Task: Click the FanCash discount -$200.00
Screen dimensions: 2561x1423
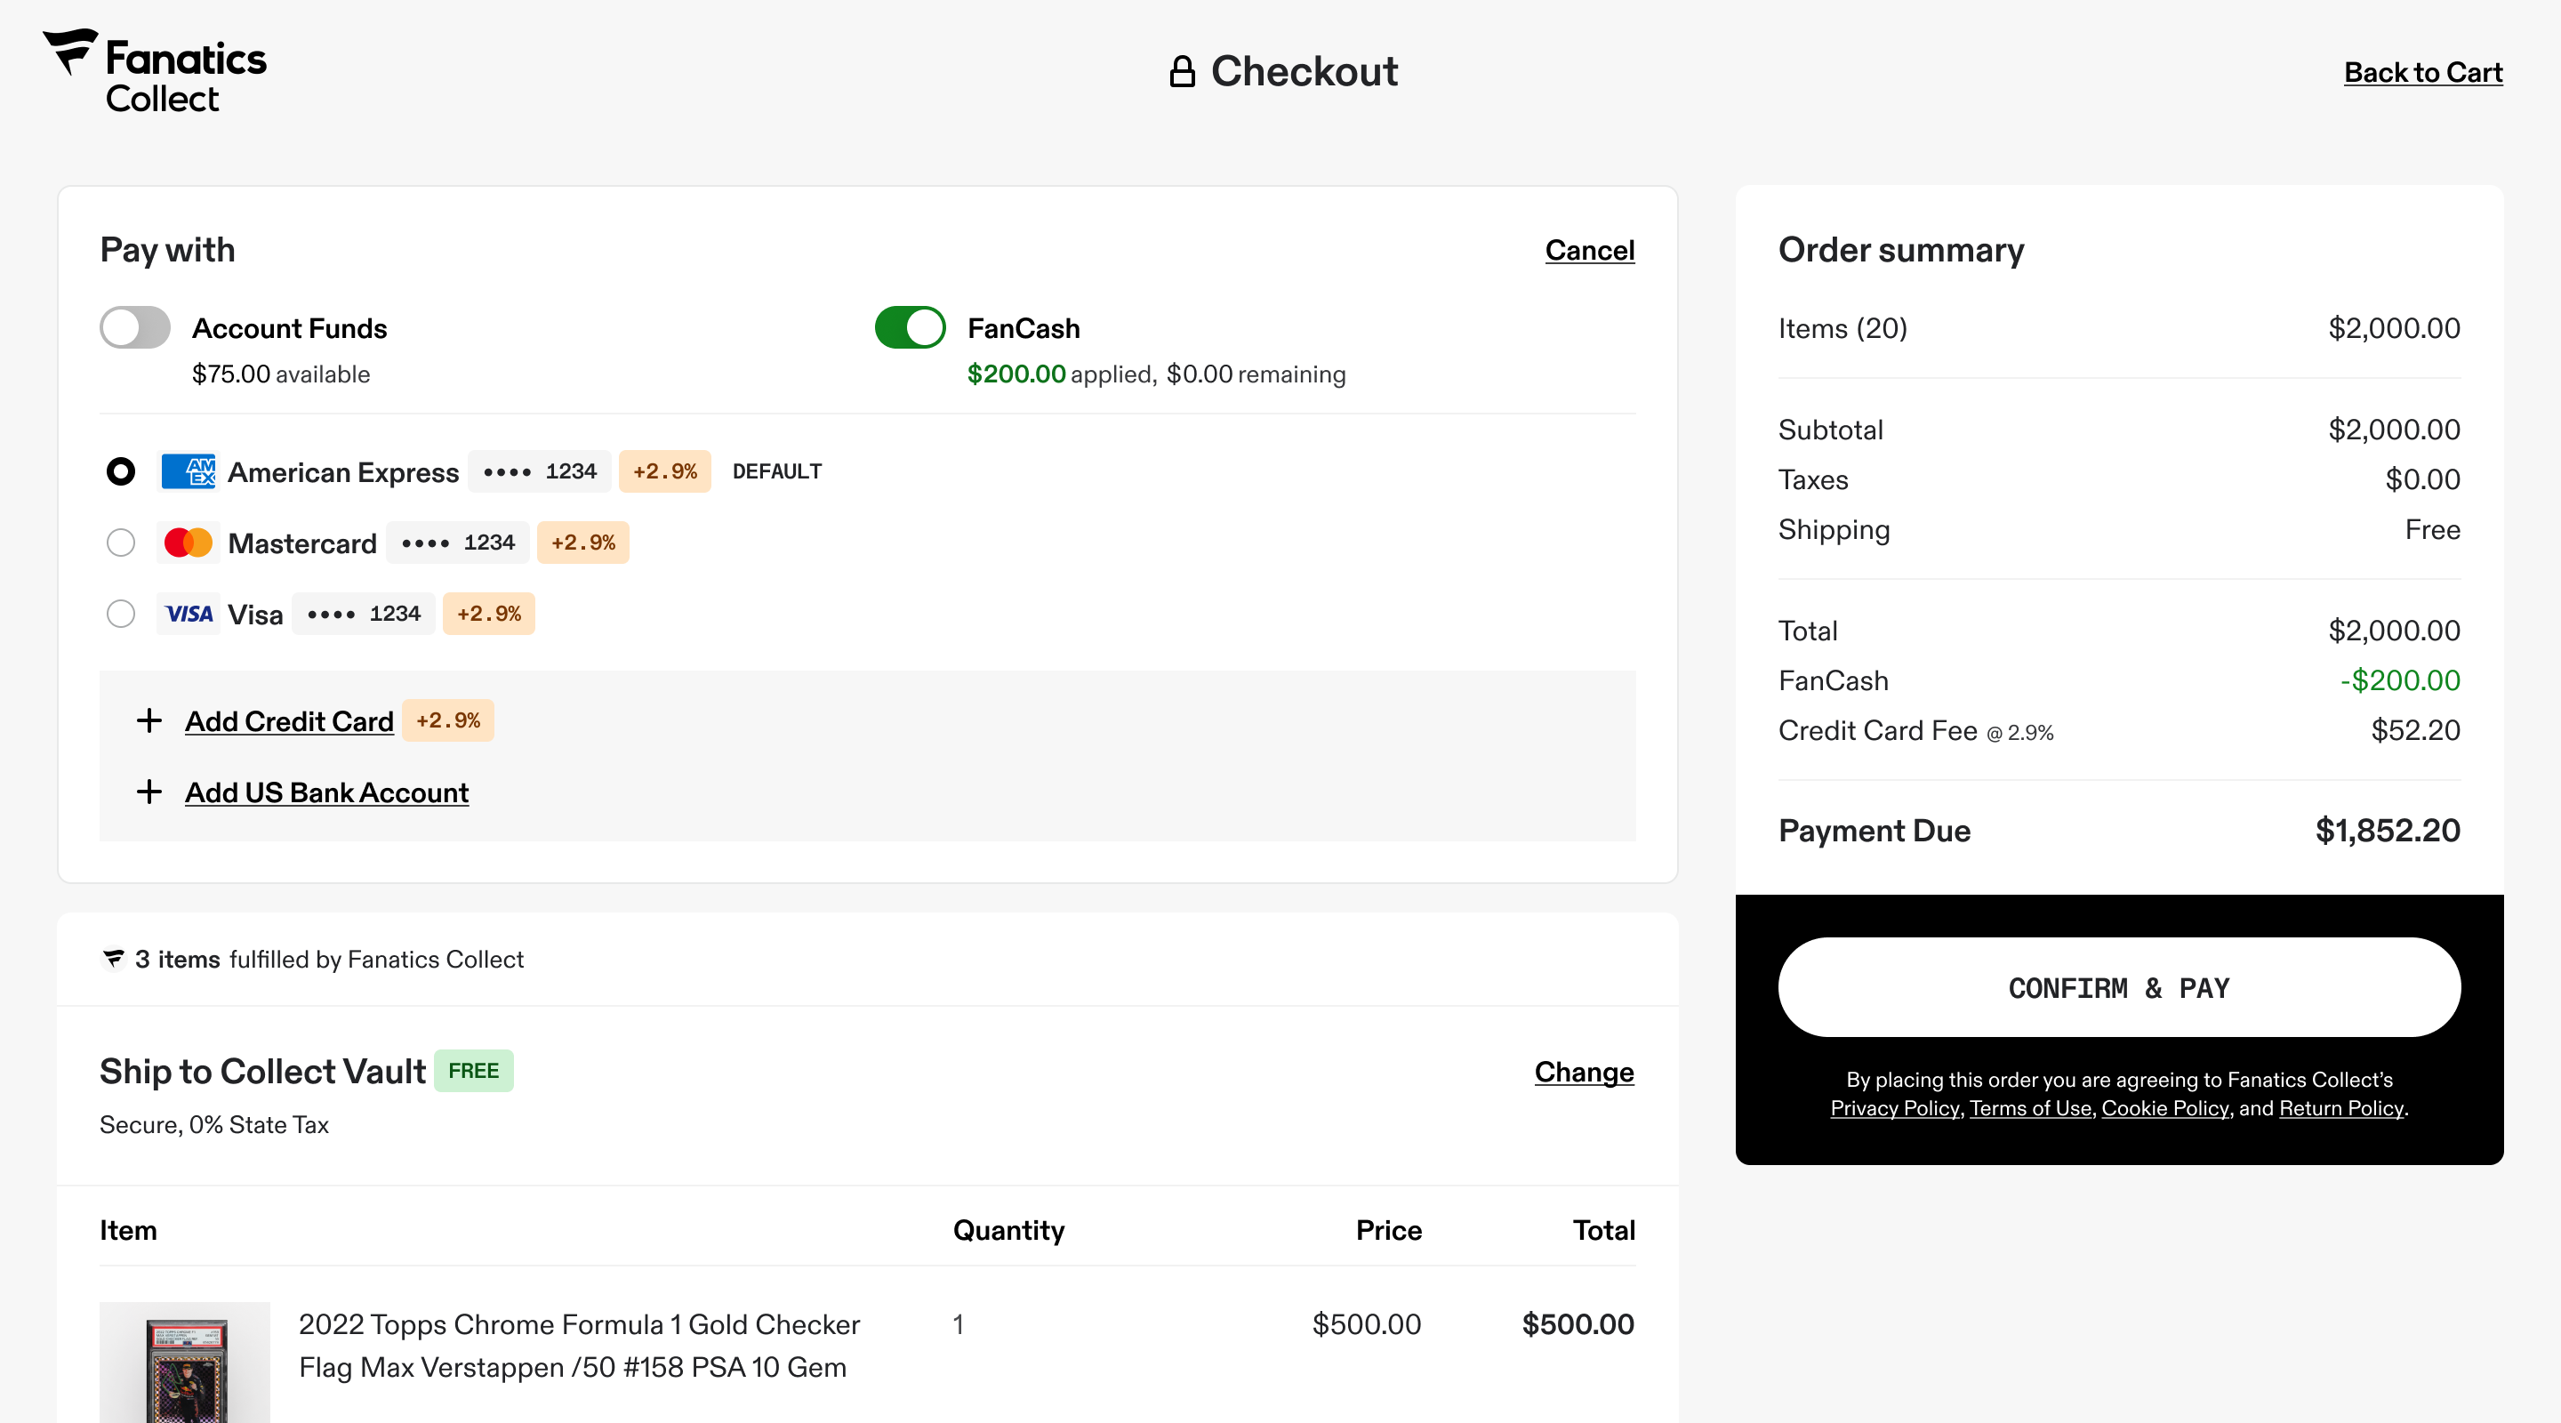Action: [2400, 681]
